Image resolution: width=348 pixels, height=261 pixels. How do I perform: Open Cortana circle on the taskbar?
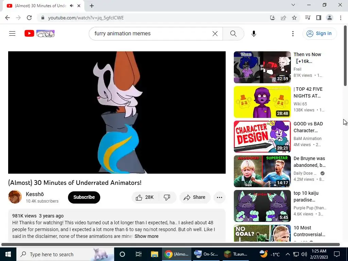click(x=122, y=254)
